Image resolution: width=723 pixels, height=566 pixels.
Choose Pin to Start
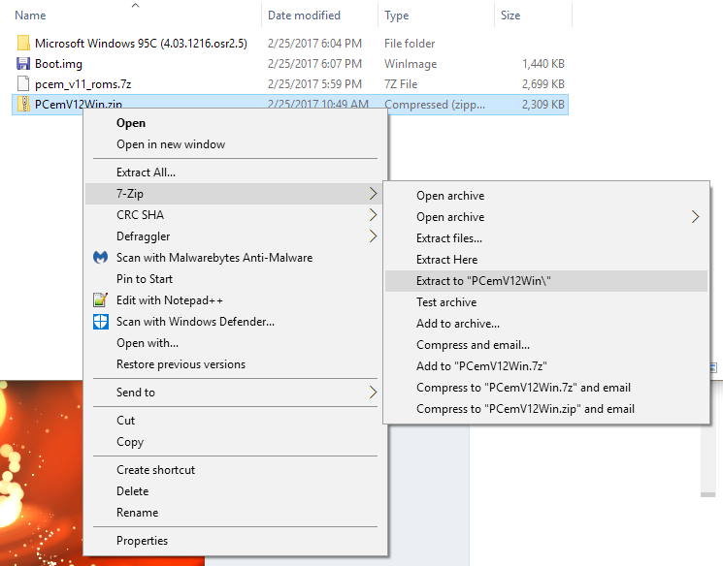coord(235,279)
